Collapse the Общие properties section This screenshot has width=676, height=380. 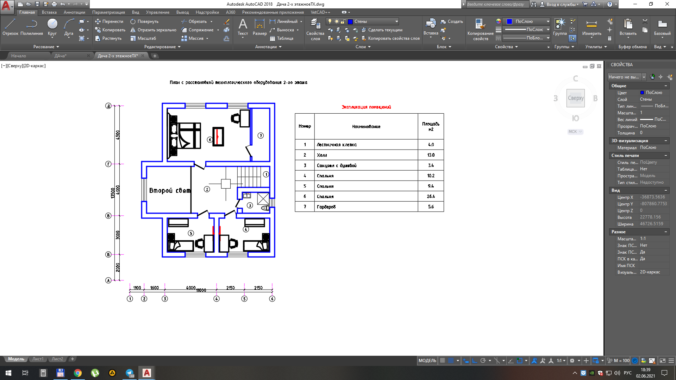[665, 86]
